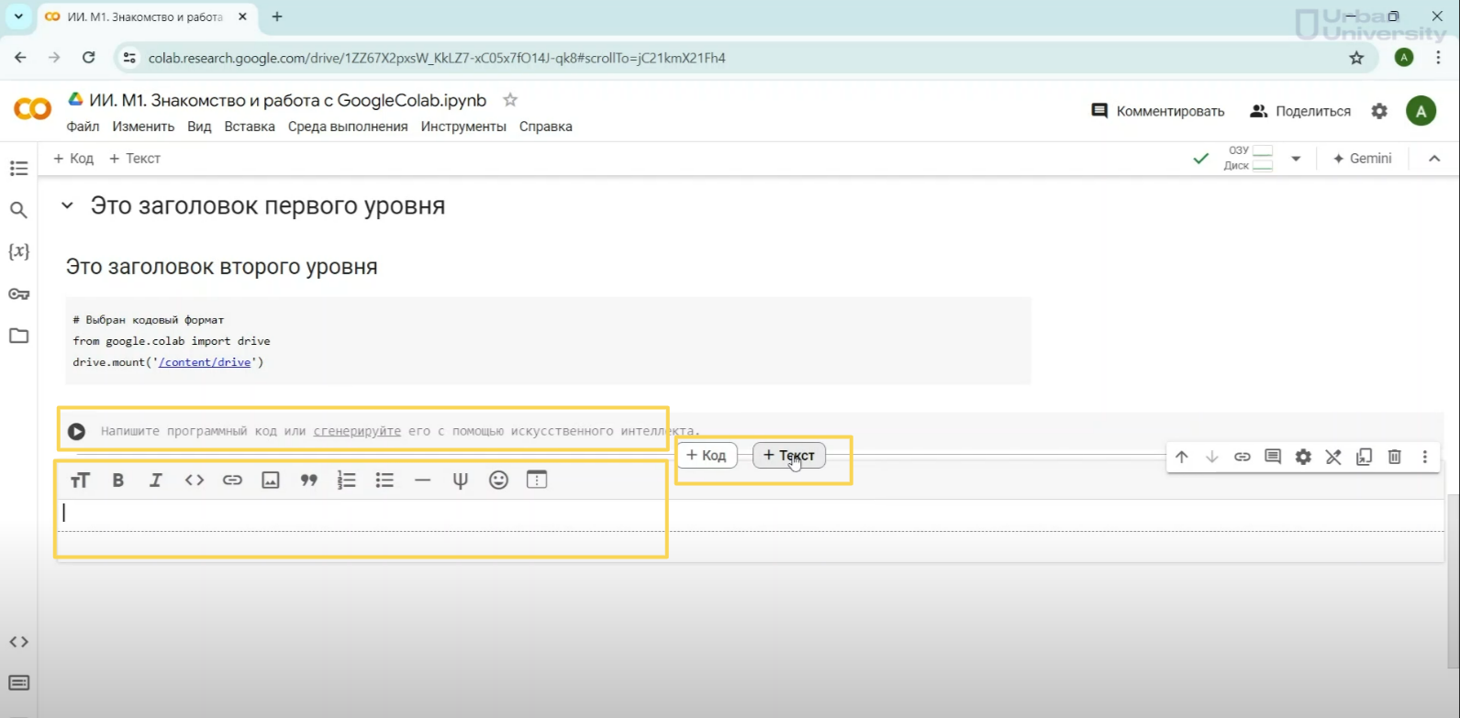Open the Files folder panel in sidebar
Image resolution: width=1460 pixels, height=718 pixels.
pyautogui.click(x=18, y=336)
